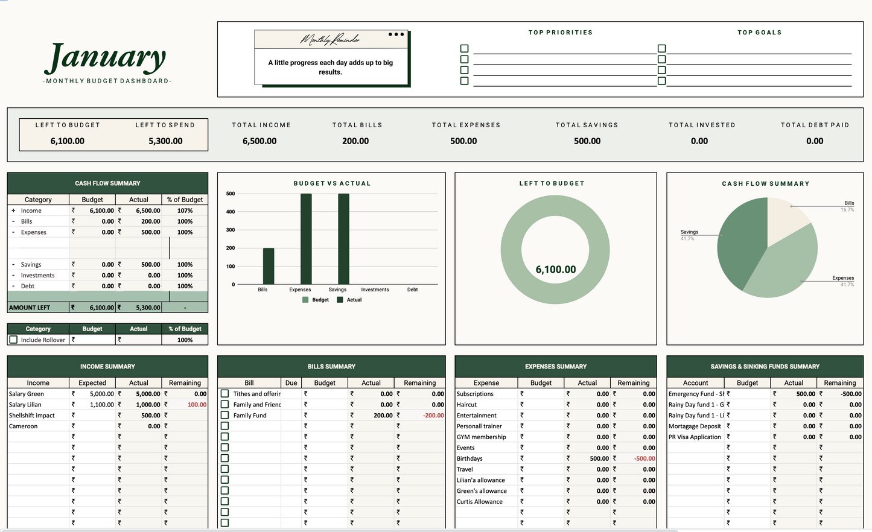This screenshot has height=532, width=872.
Task: Click the three-dot icon on Monthly Reminder note
Action: coord(396,34)
